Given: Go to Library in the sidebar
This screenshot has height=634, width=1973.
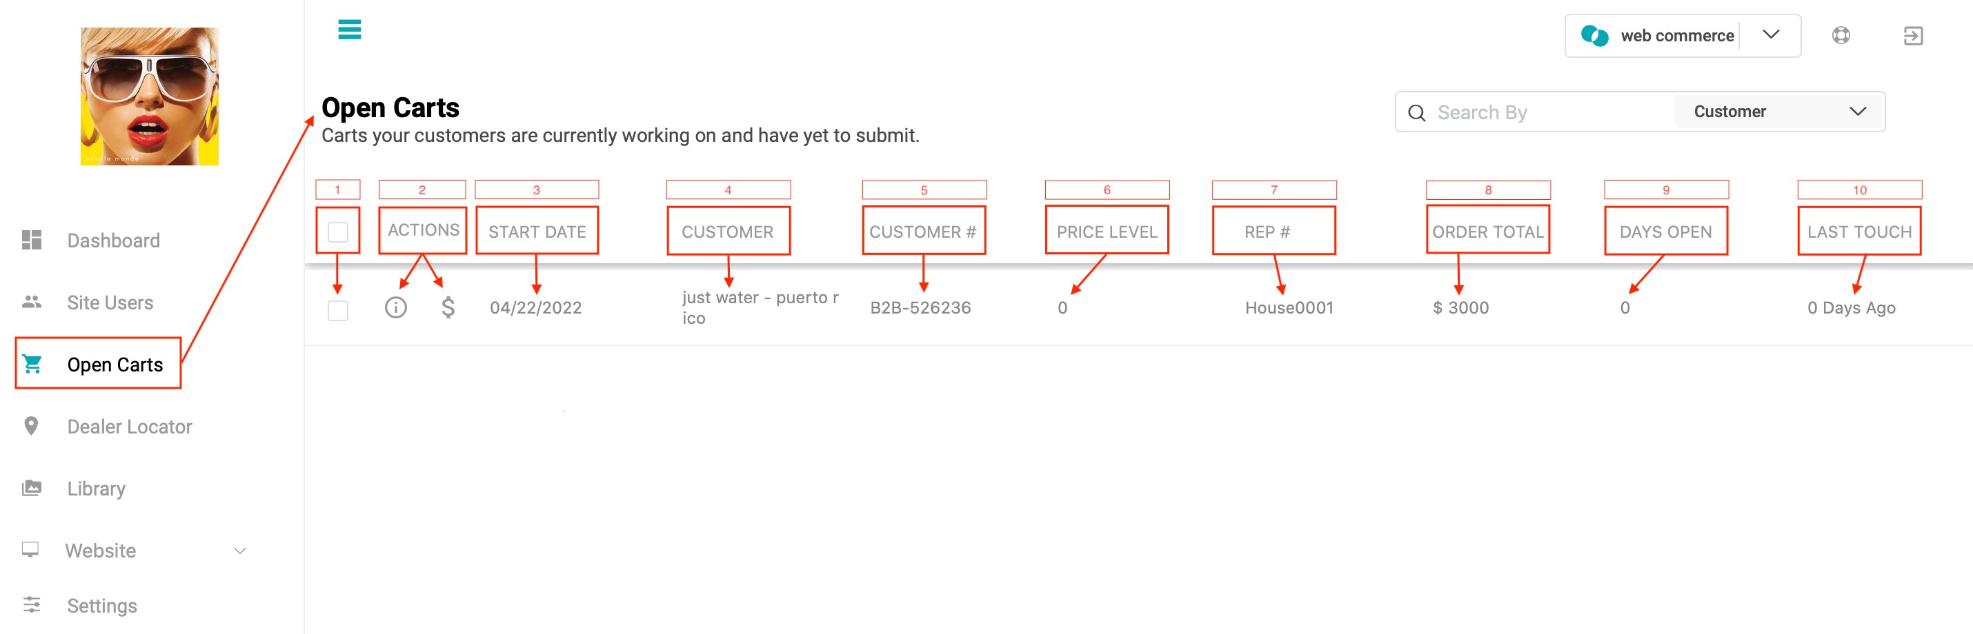Looking at the screenshot, I should pos(96,489).
